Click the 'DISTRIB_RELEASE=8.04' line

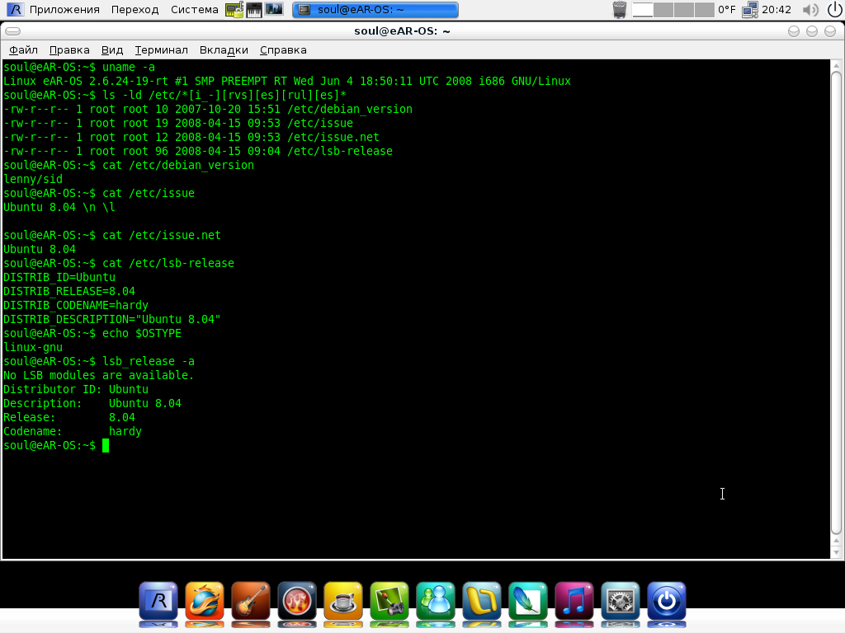coord(69,291)
